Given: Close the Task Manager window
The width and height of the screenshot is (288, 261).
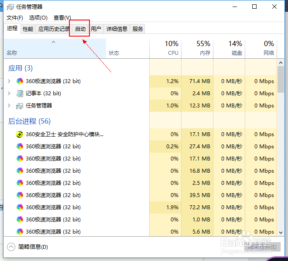Looking at the screenshot, I should point(274,7).
